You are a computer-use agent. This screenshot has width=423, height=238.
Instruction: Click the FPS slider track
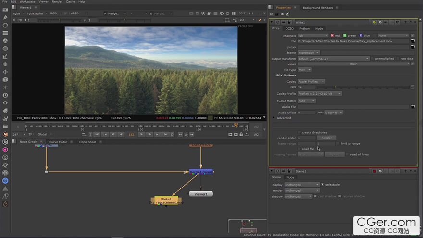(363, 87)
